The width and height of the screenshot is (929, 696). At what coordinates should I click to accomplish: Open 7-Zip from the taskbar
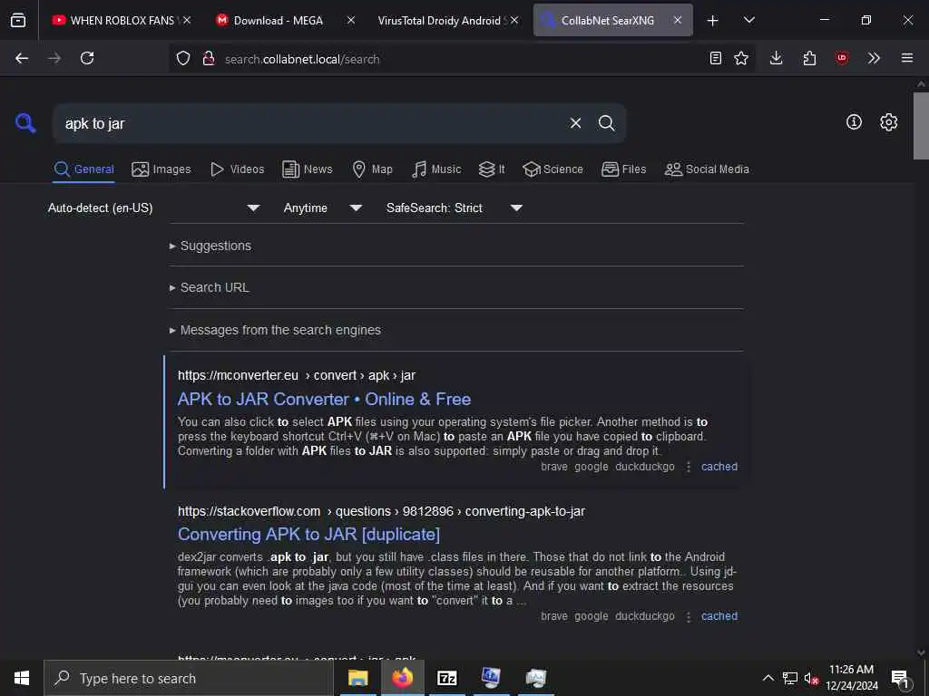pos(446,678)
